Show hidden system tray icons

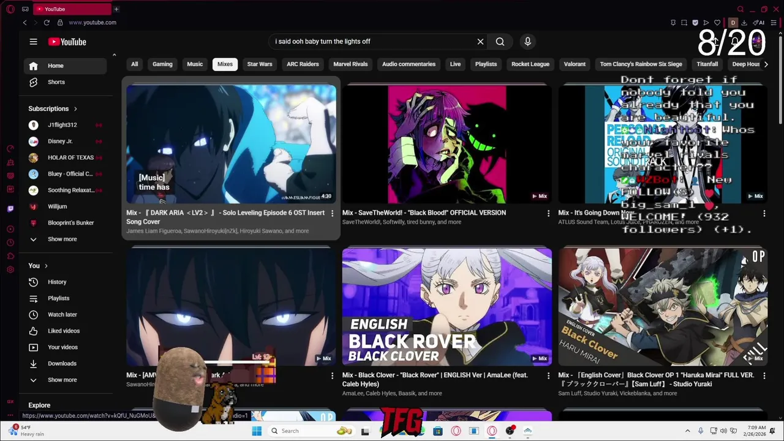[687, 431]
